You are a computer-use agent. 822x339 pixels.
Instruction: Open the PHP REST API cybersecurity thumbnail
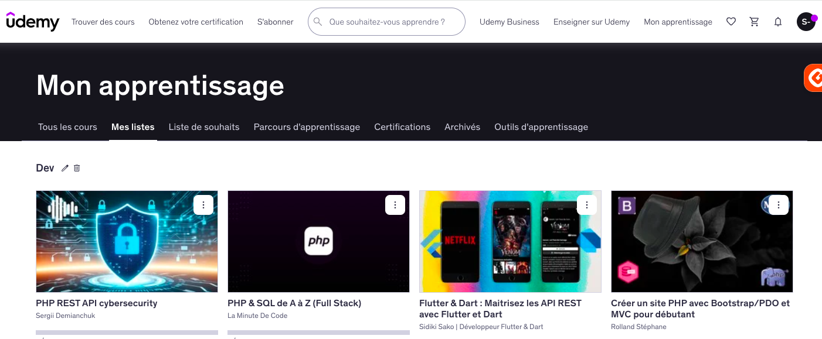127,241
